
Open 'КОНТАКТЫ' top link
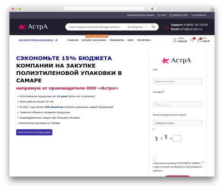199,15
